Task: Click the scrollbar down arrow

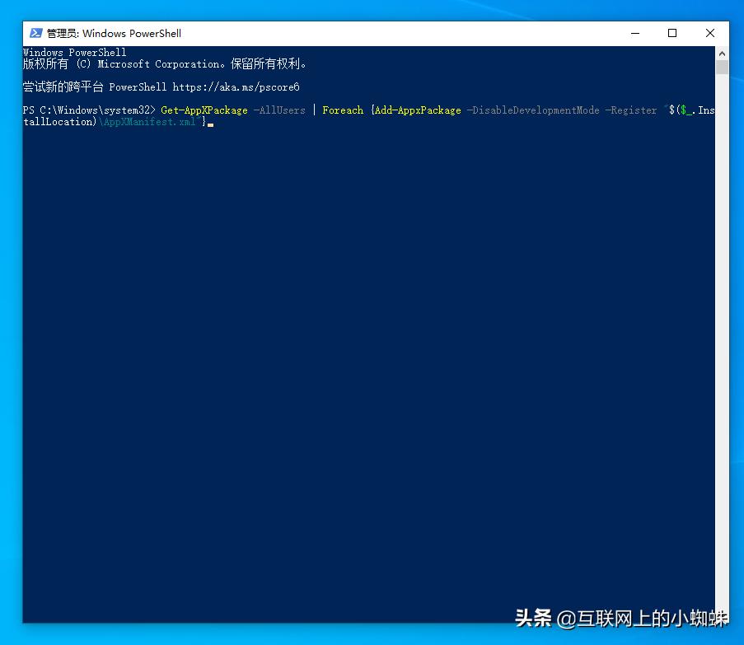Action: tap(722, 615)
